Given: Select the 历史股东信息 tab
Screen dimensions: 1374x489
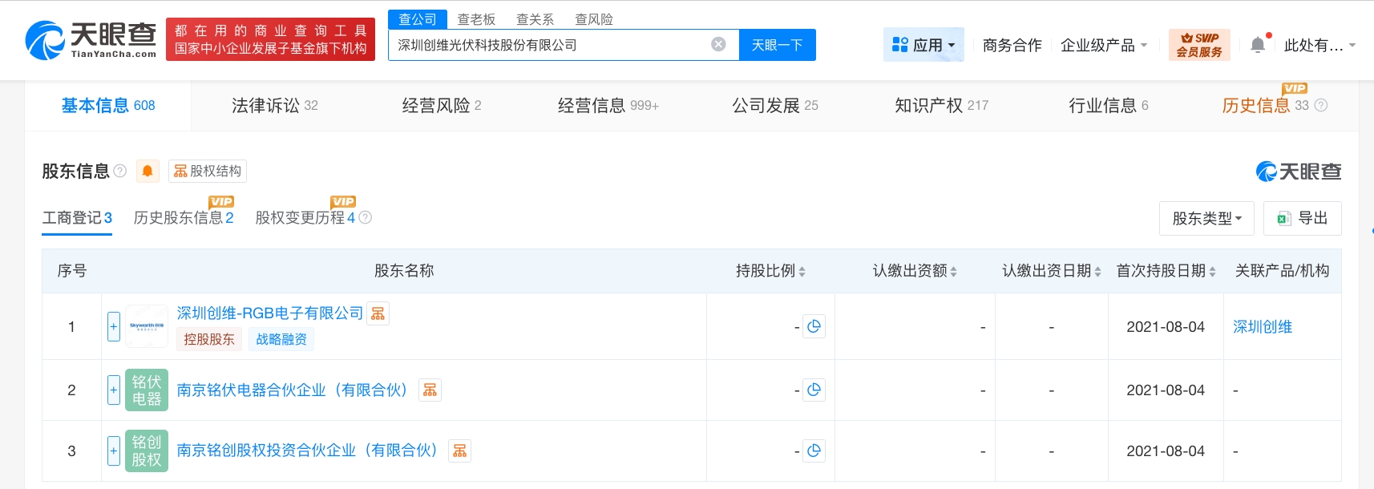Looking at the screenshot, I should click(183, 218).
